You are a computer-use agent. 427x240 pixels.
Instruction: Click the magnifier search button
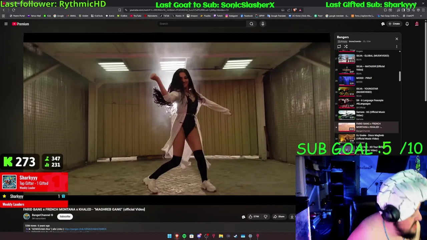pyautogui.click(x=252, y=24)
